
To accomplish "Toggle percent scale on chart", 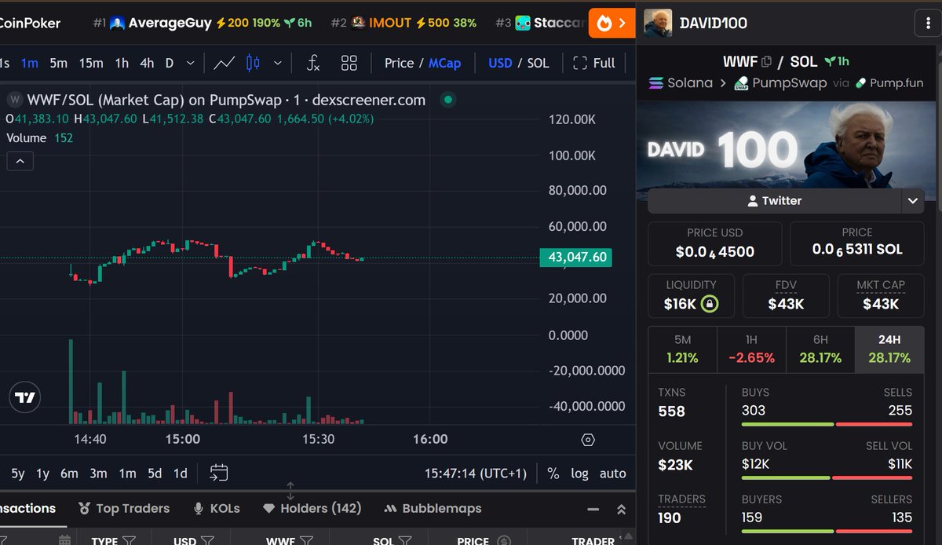I will coord(553,474).
